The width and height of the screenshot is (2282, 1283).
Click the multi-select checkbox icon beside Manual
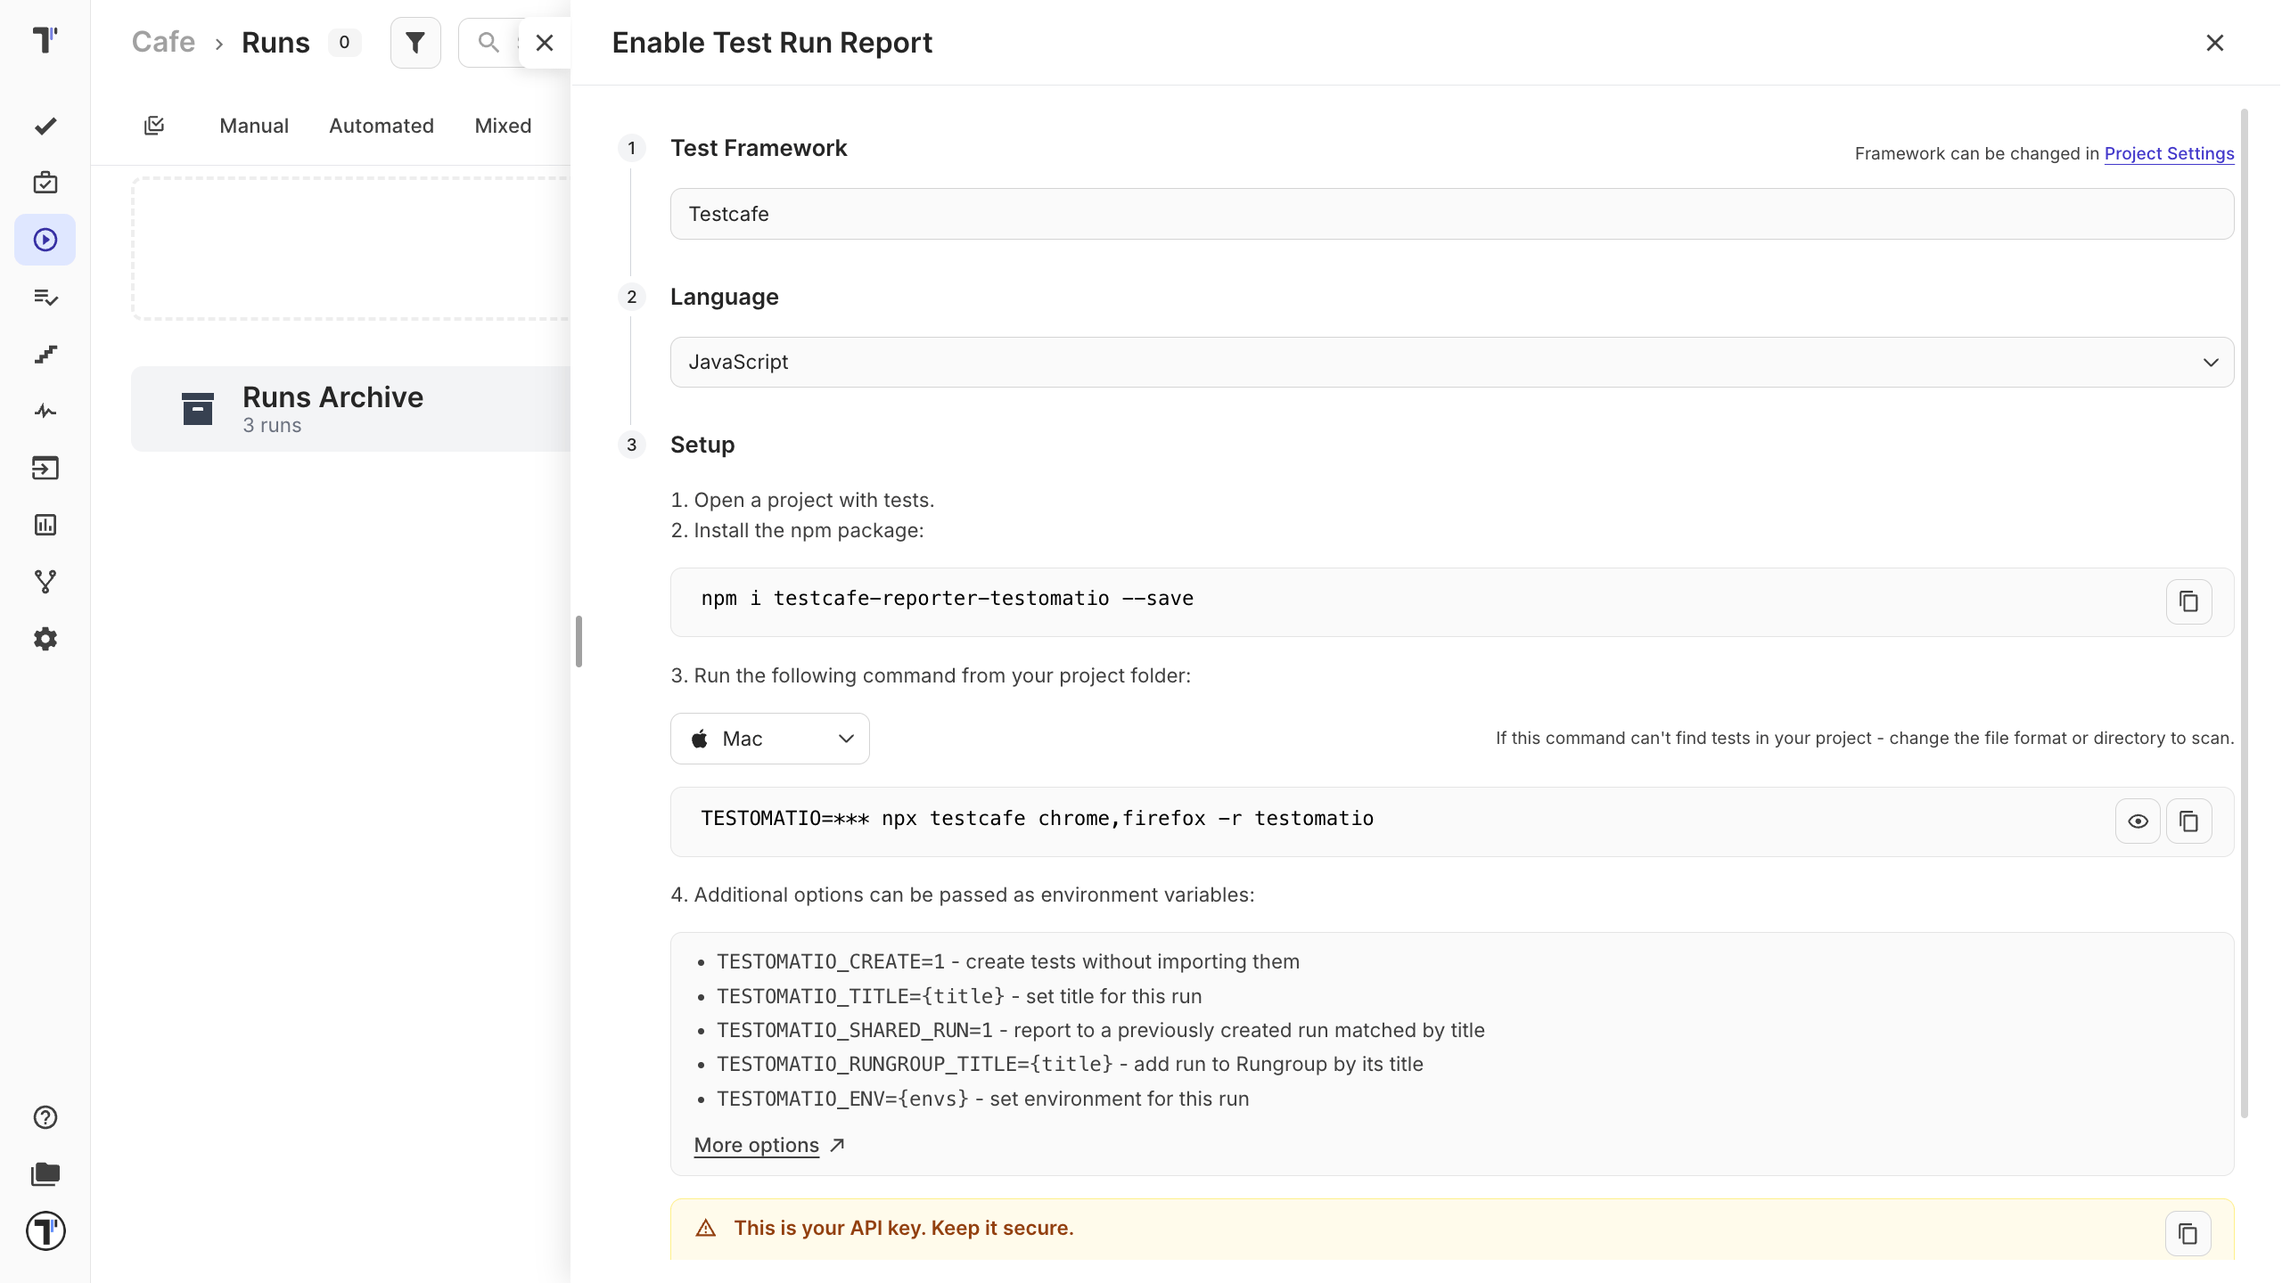coord(154,126)
